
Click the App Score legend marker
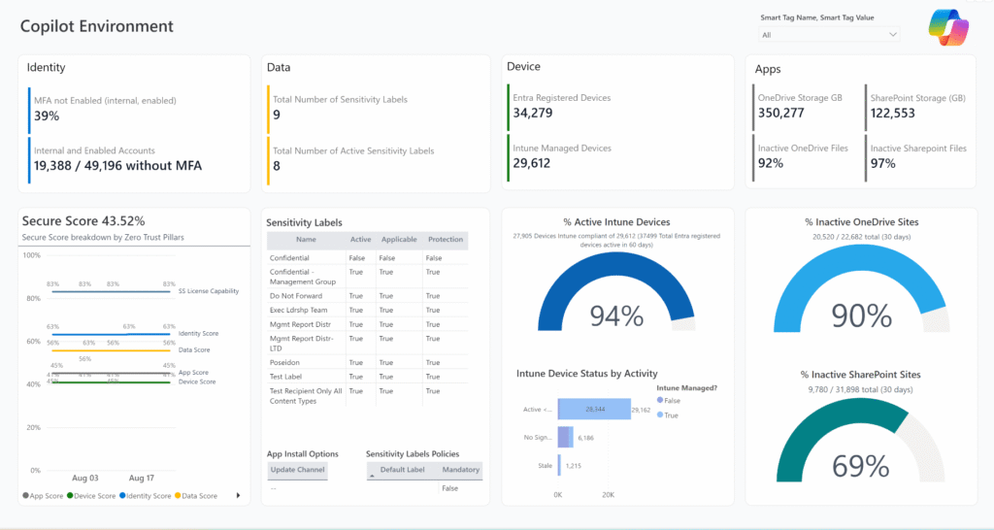tap(25, 496)
